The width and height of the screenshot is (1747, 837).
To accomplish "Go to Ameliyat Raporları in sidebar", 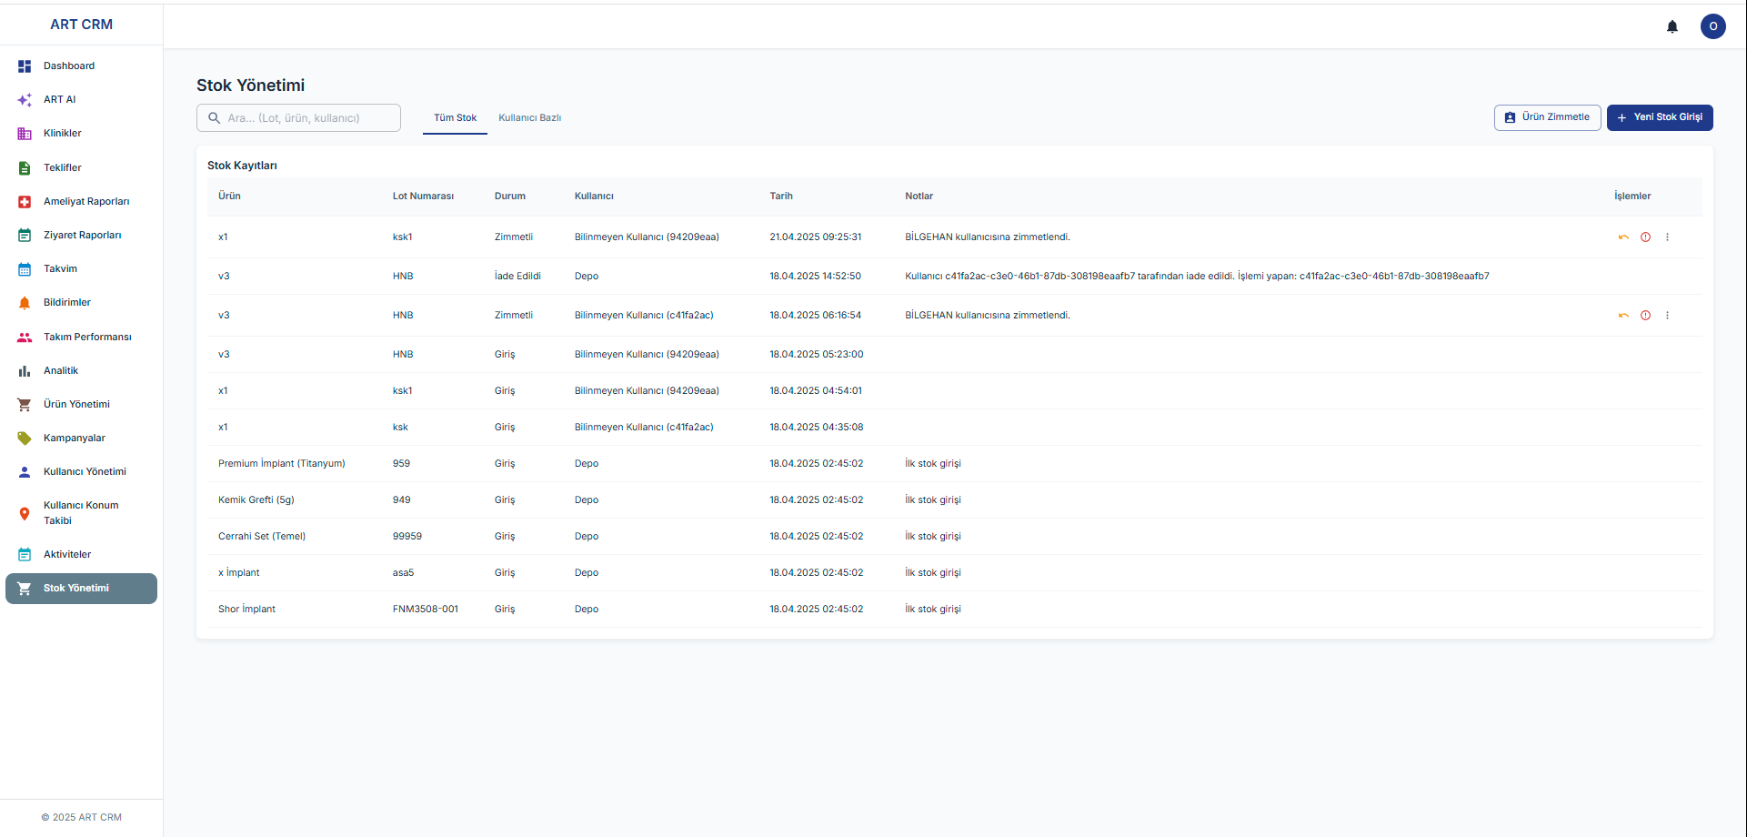I will (86, 202).
